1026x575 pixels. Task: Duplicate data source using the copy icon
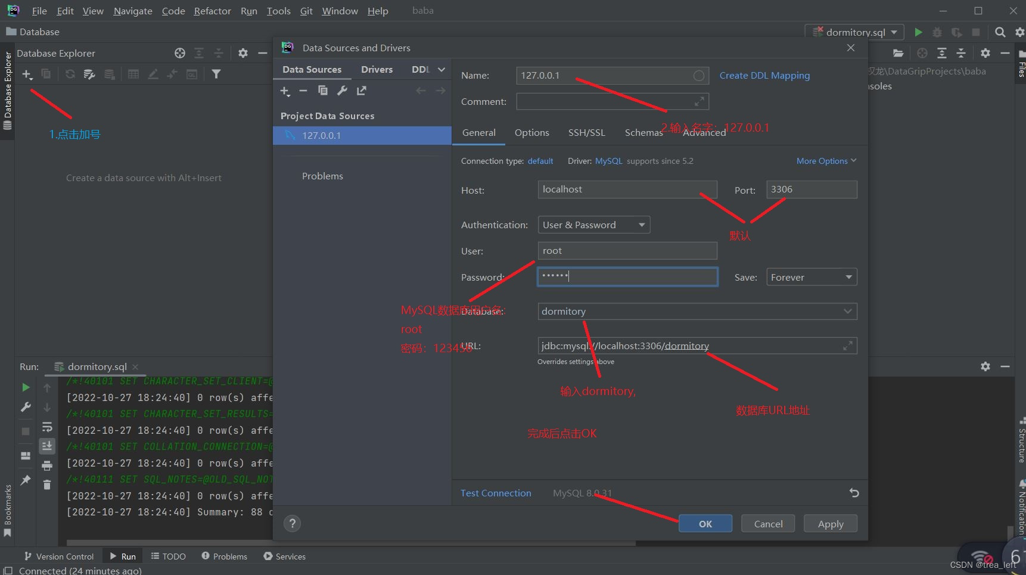[x=323, y=91]
